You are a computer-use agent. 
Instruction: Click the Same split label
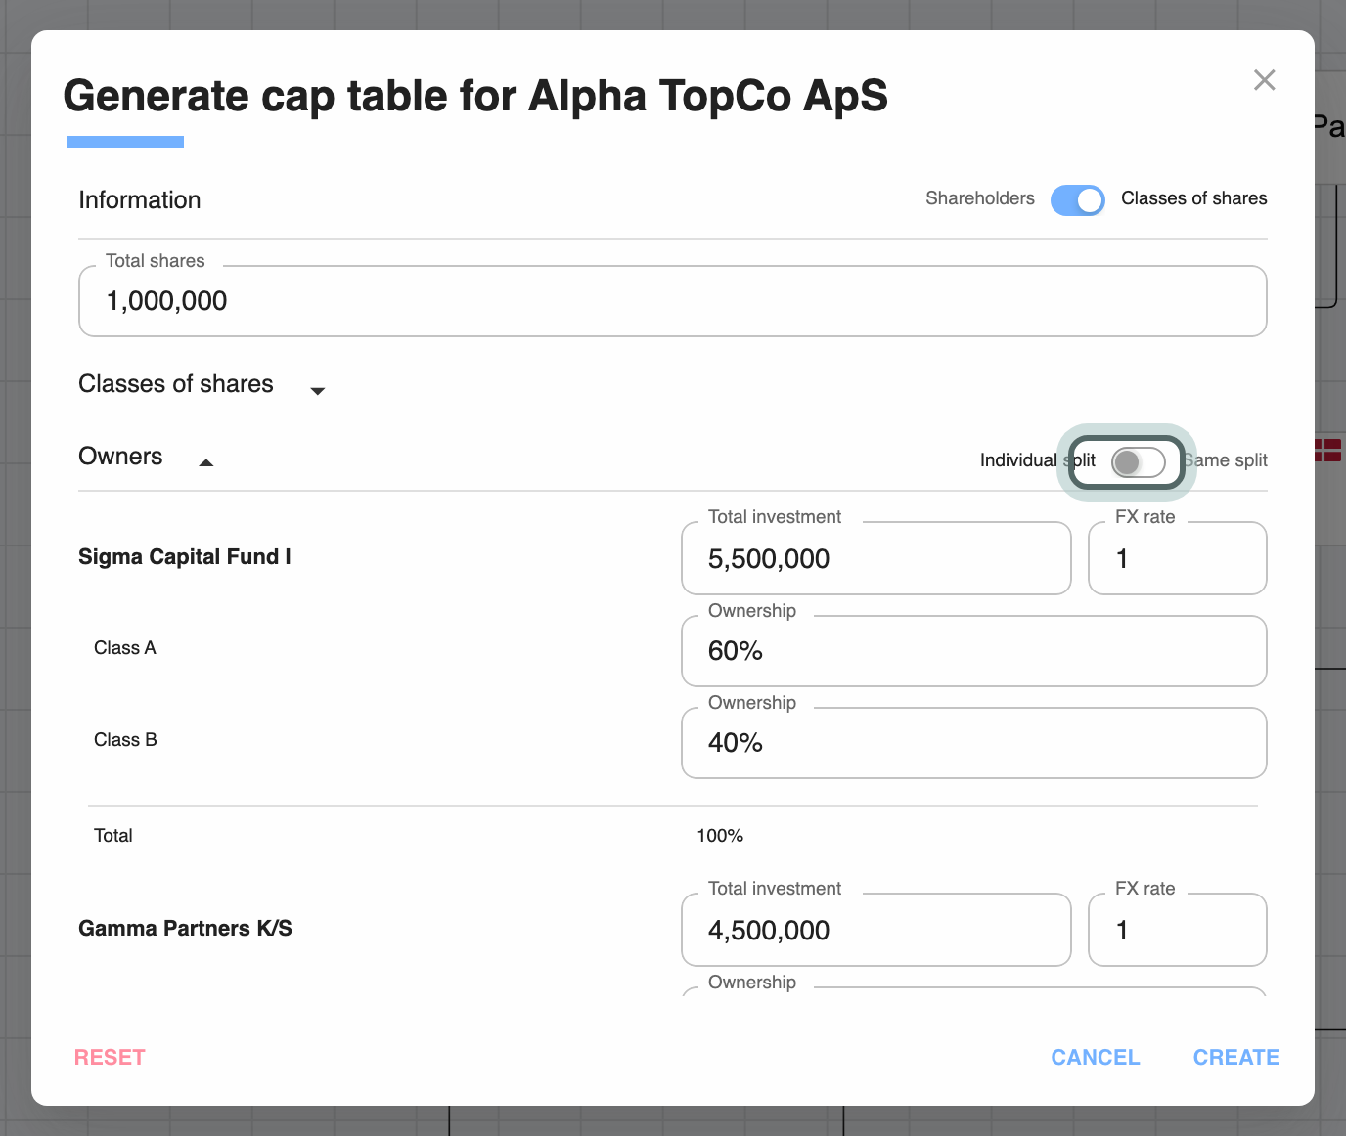tap(1225, 460)
